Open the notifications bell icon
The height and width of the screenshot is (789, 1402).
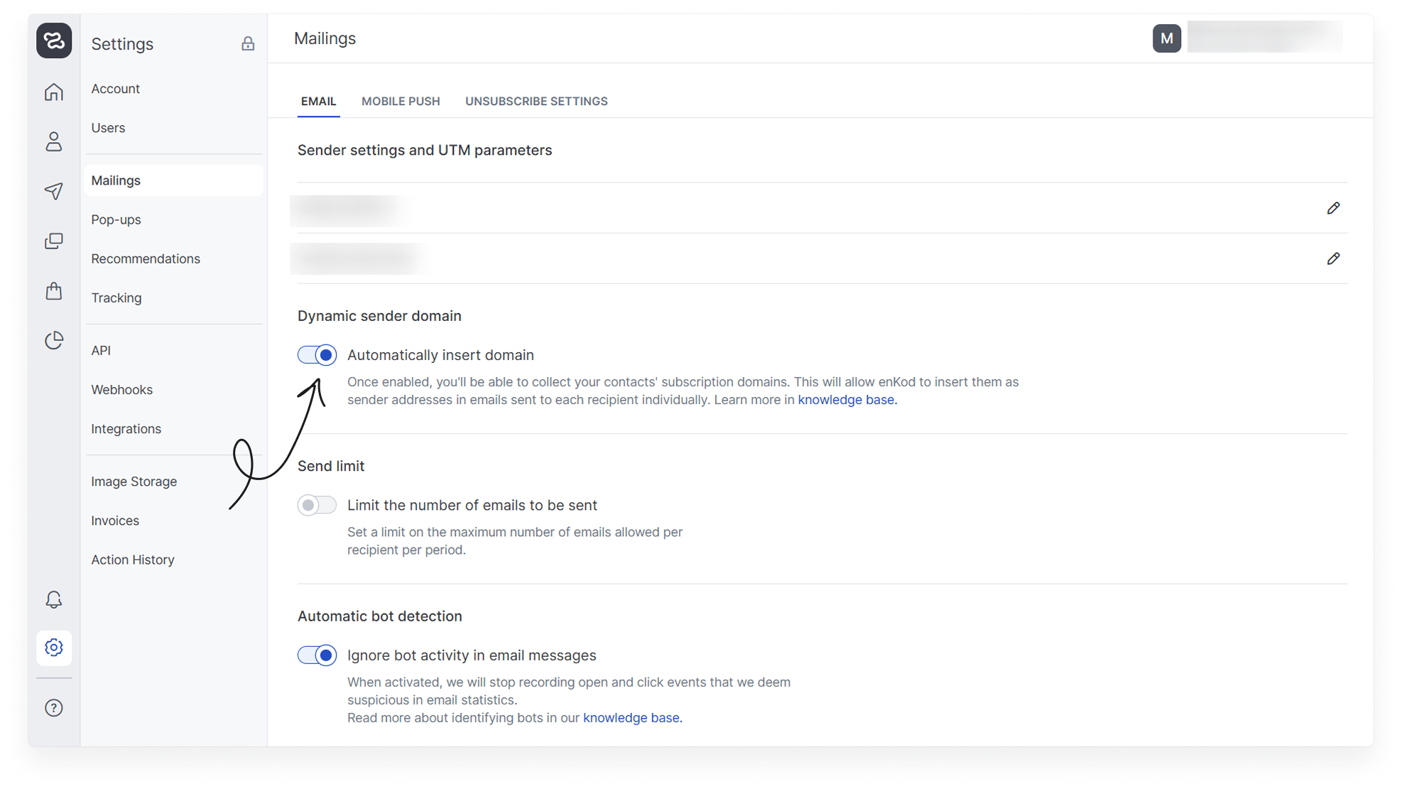point(54,600)
